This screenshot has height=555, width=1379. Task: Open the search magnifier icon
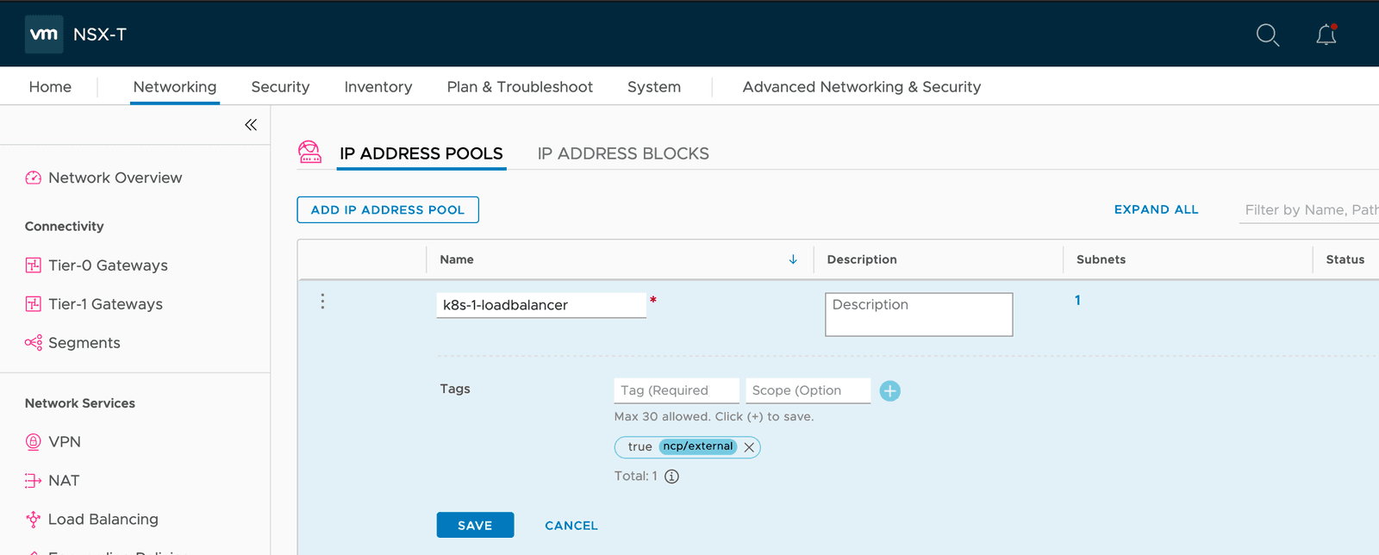click(1267, 34)
